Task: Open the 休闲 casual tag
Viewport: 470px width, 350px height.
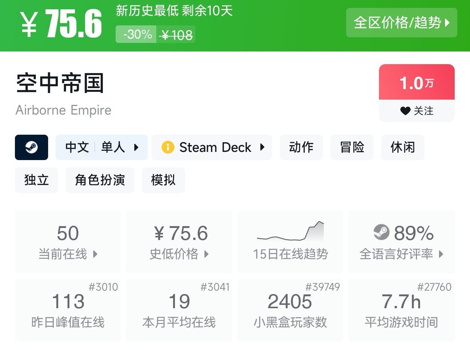Action: (x=402, y=147)
